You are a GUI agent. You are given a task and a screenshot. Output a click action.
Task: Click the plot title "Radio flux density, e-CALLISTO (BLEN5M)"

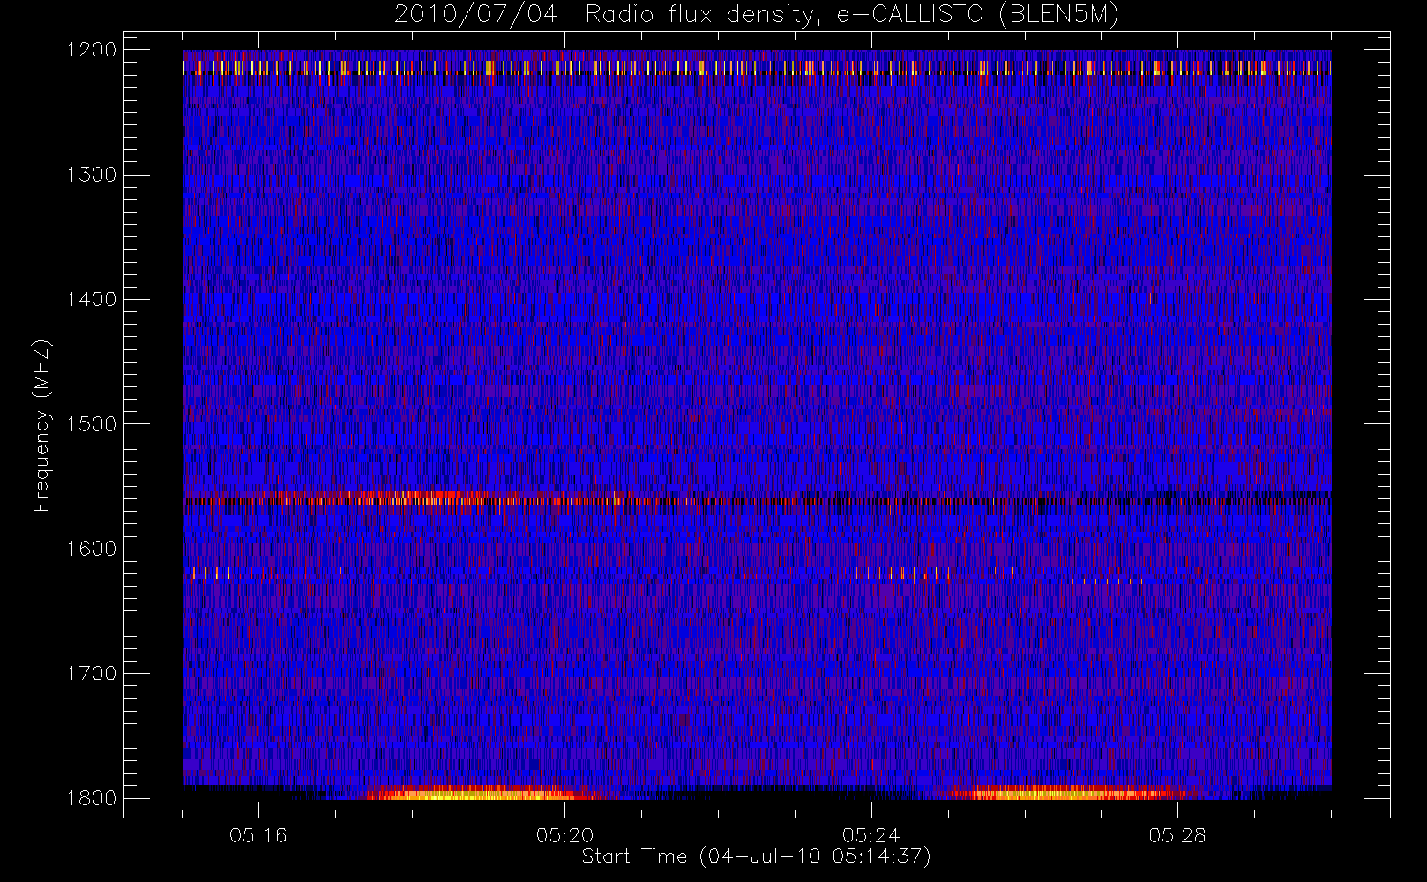[852, 15]
